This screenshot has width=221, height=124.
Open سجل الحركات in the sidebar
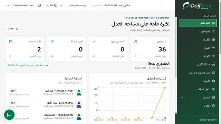tap(198, 89)
